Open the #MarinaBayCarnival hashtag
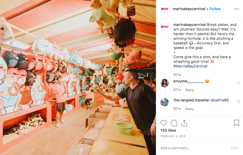 pyautogui.click(x=190, y=66)
